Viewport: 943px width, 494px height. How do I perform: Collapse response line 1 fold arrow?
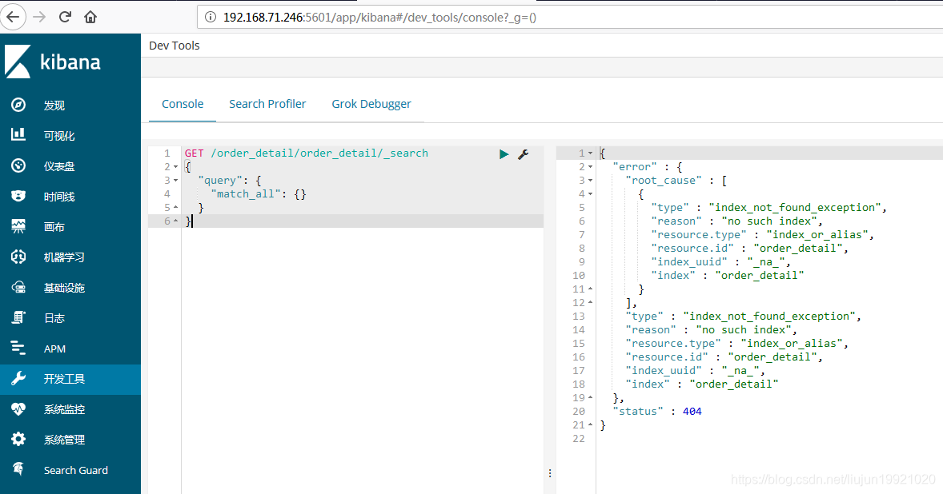click(591, 153)
